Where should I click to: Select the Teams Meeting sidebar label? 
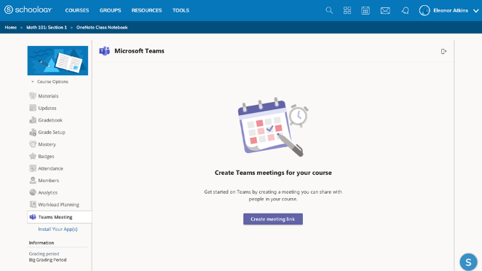pyautogui.click(x=55, y=217)
